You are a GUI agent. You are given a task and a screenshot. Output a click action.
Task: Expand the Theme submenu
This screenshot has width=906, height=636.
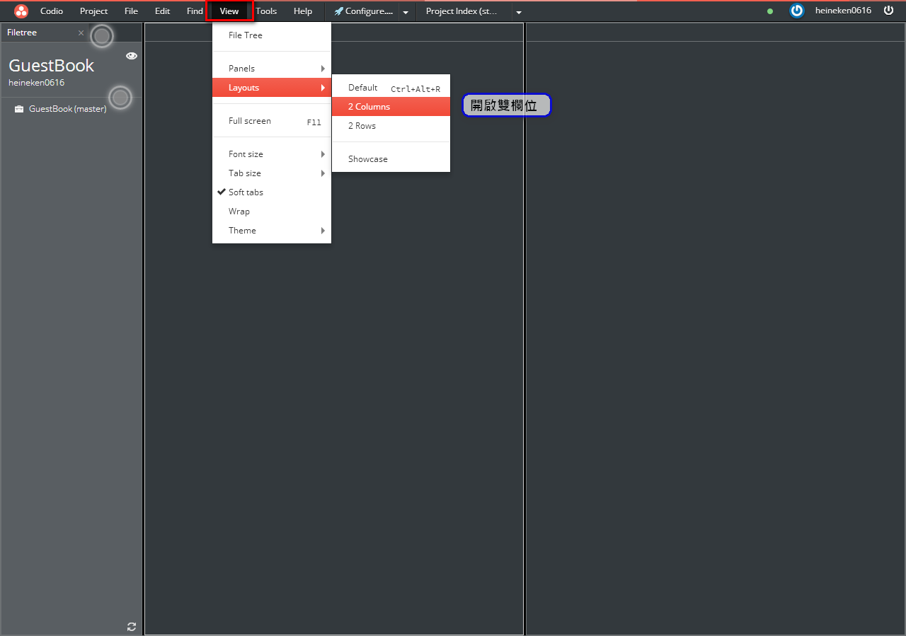(242, 230)
